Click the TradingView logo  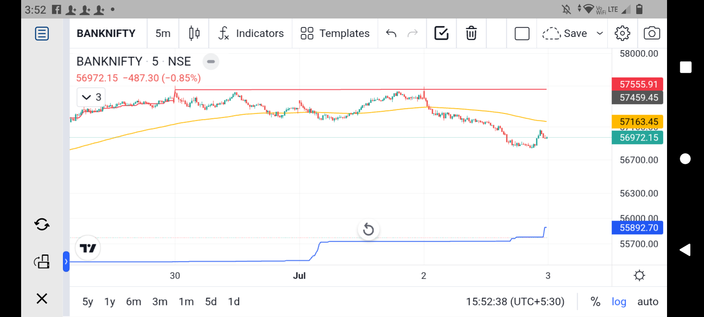[88, 248]
